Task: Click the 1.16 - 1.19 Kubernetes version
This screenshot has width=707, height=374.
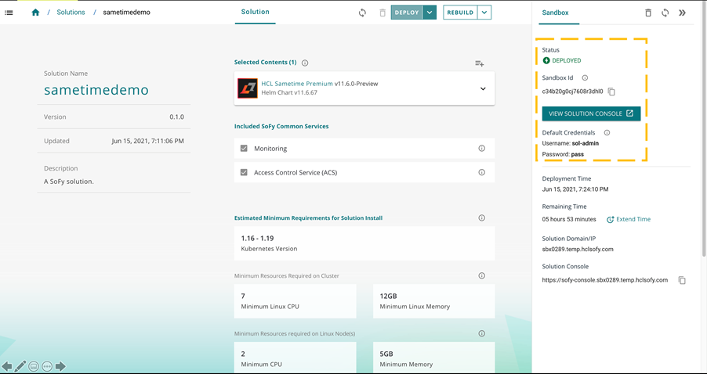Action: pos(257,238)
